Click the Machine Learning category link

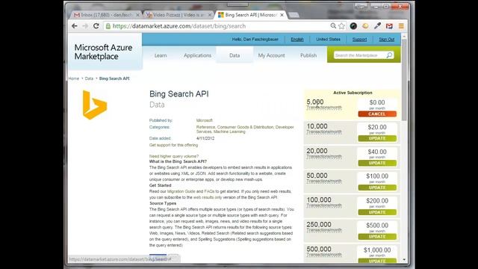(x=229, y=132)
